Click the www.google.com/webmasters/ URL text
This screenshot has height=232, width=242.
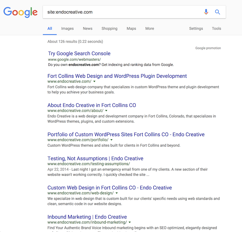point(74,59)
